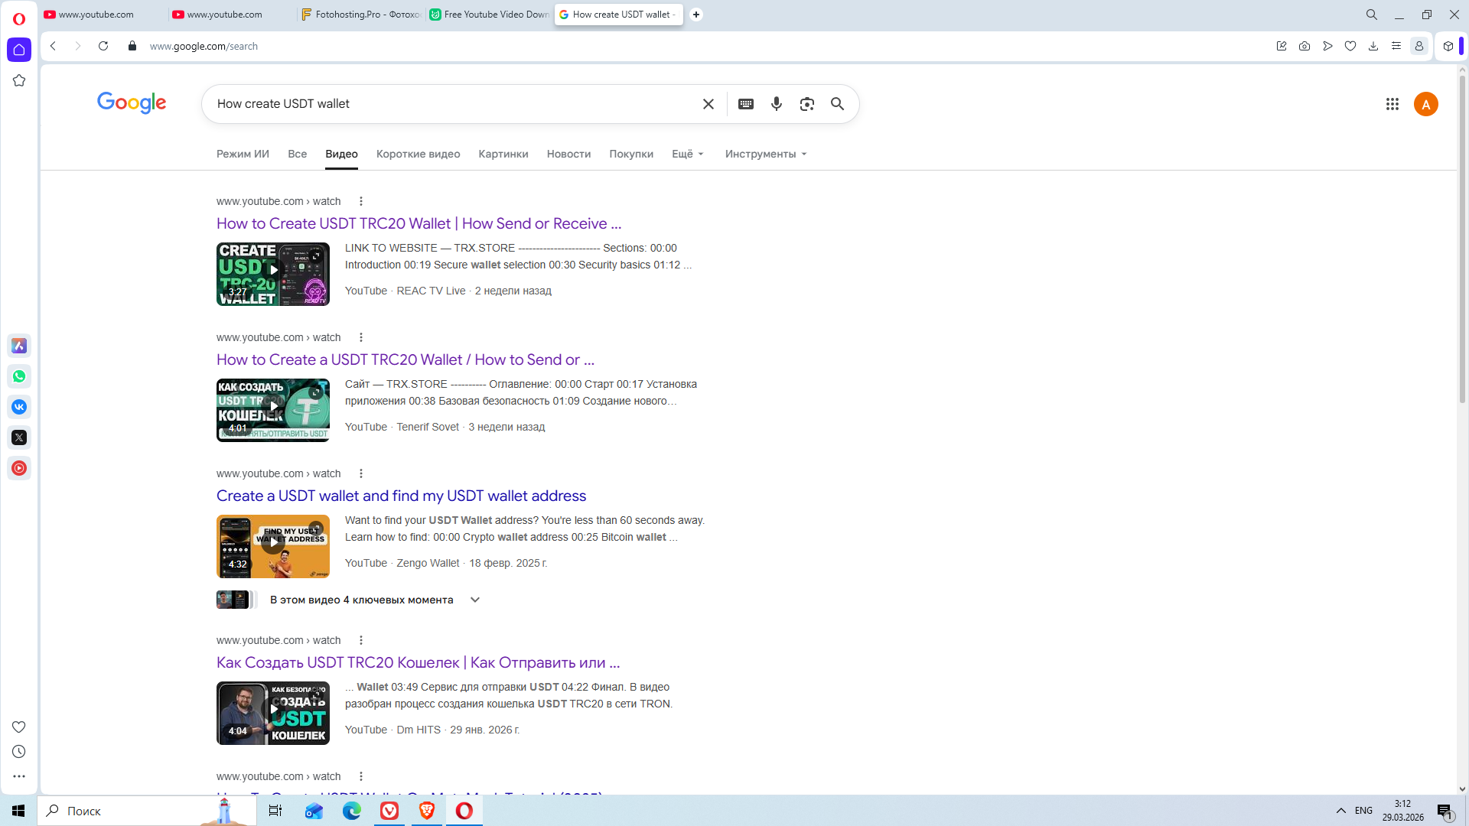
Task: Click the voice search microphone icon
Action: click(777, 104)
